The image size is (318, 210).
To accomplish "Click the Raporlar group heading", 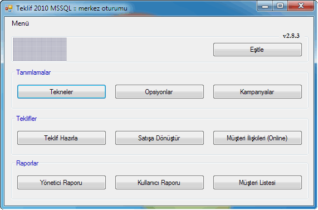I will (x=27, y=163).
